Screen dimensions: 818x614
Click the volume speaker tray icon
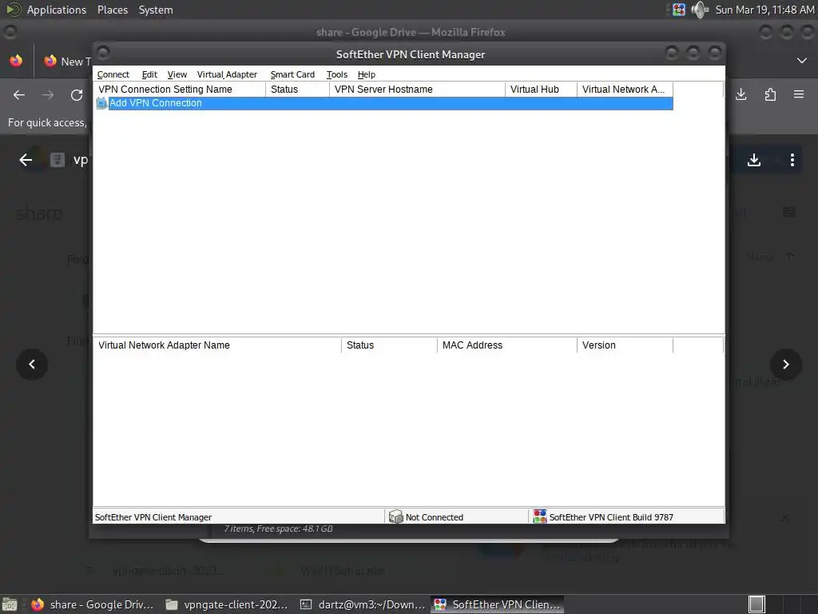click(699, 10)
